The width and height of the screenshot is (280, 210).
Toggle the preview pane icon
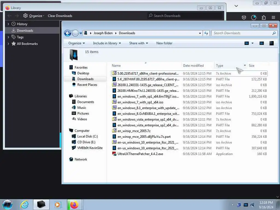[262, 43]
